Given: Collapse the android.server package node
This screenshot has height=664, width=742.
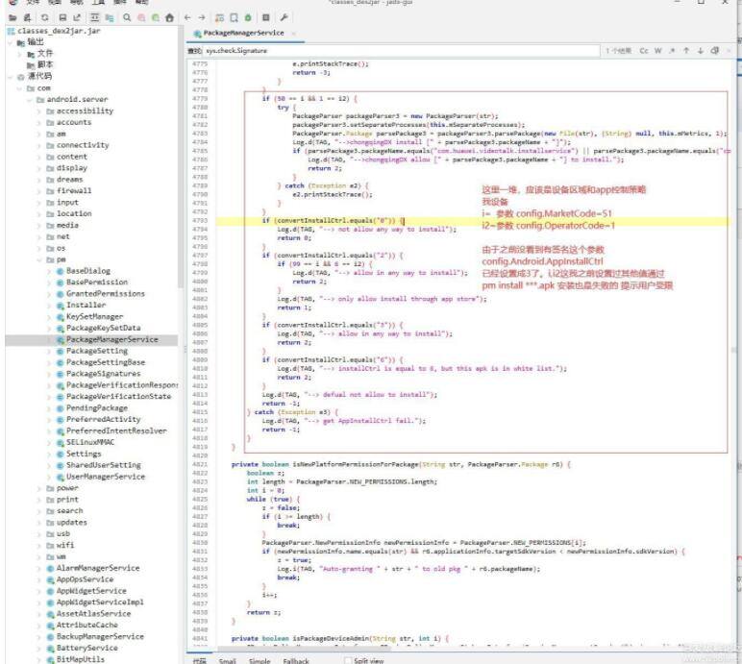Looking at the screenshot, I should click(x=30, y=100).
